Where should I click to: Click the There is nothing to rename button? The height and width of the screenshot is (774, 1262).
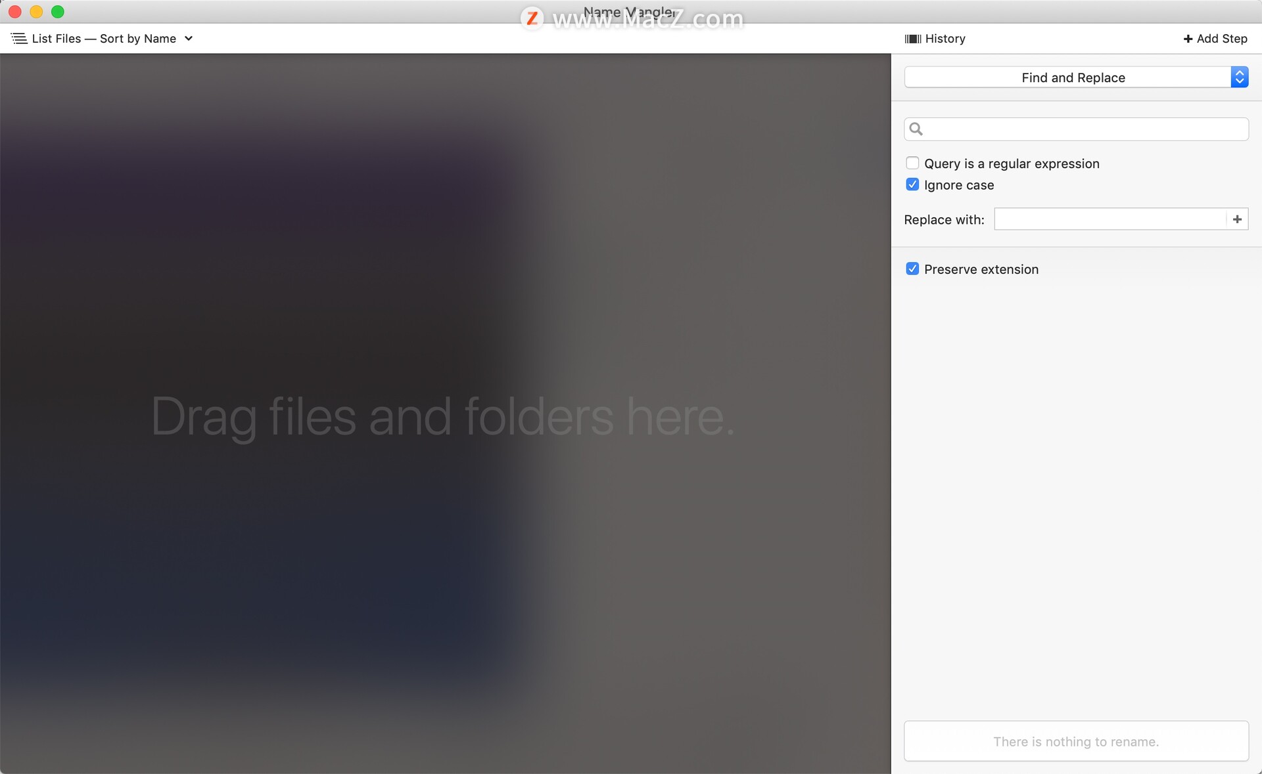[x=1076, y=741]
